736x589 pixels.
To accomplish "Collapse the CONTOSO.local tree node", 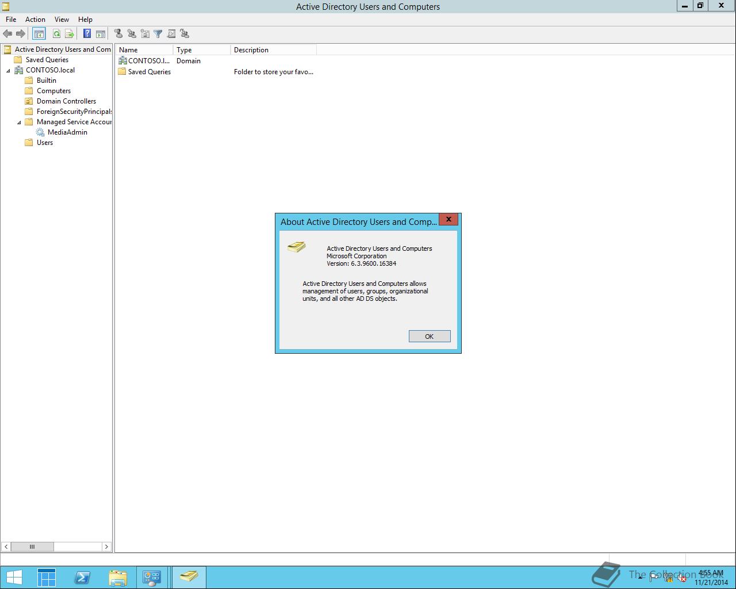I will click(x=9, y=71).
